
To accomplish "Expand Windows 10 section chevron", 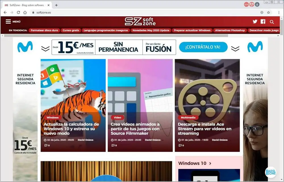I will 210,163.
